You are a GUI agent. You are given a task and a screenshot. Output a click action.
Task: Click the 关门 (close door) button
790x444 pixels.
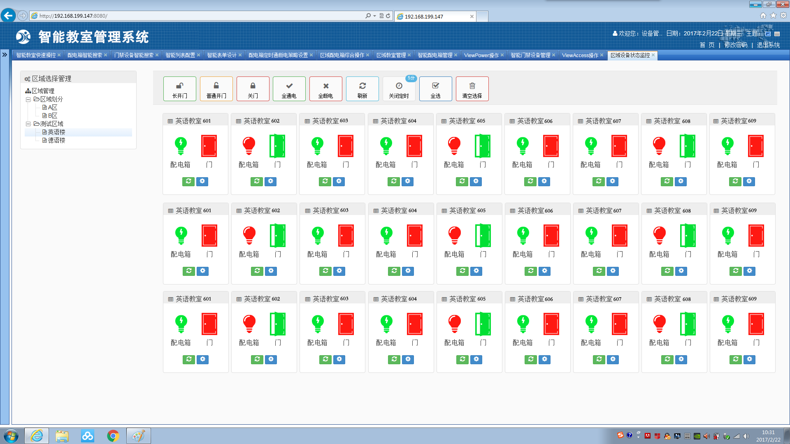tap(253, 89)
